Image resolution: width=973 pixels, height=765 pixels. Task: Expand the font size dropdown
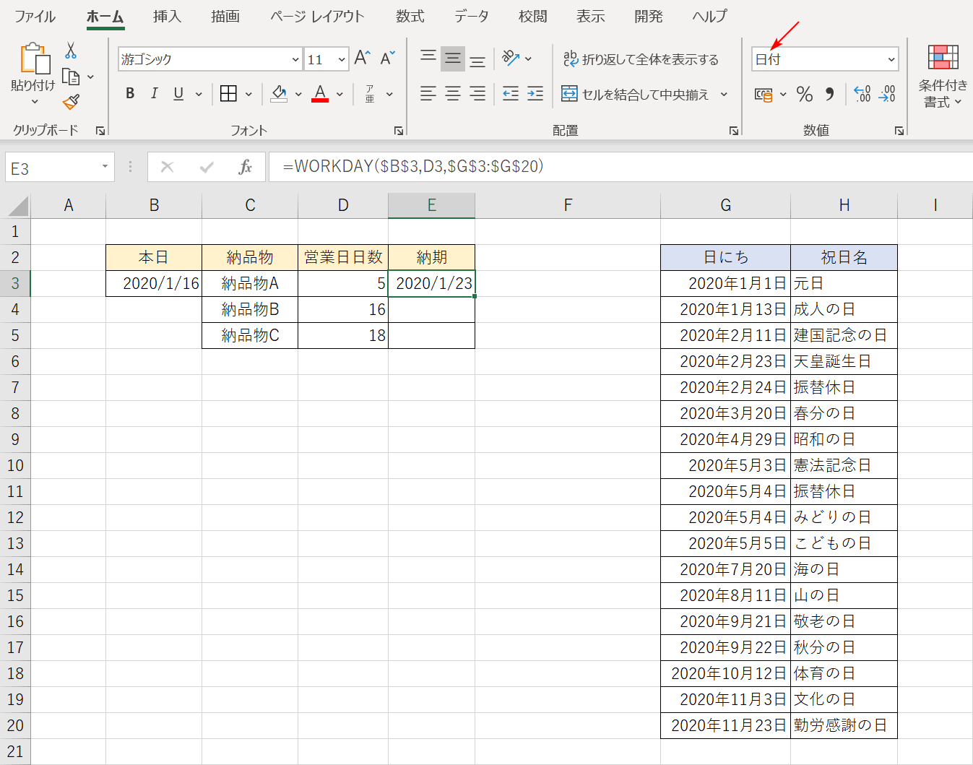pos(342,59)
